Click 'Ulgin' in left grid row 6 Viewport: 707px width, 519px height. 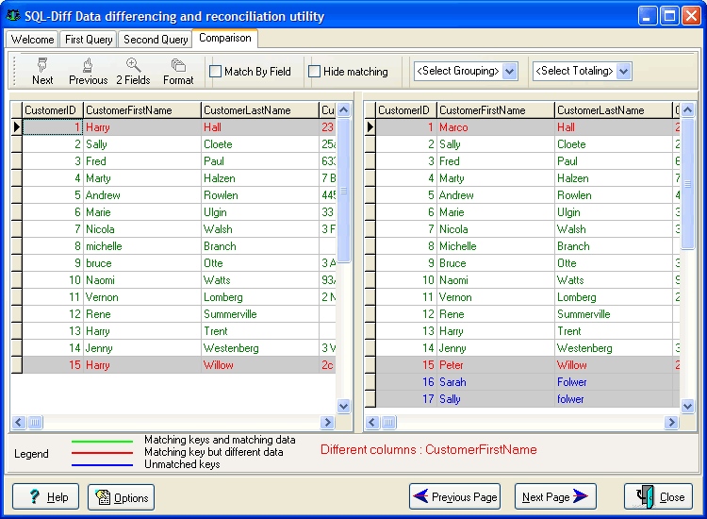tap(215, 212)
